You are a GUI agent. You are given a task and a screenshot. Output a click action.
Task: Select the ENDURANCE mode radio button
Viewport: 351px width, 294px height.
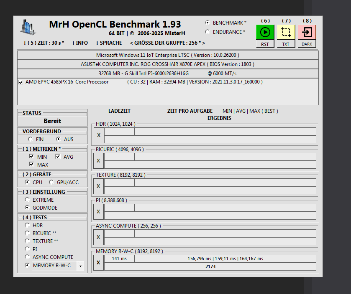click(207, 32)
